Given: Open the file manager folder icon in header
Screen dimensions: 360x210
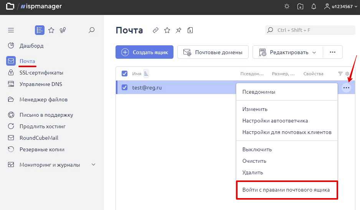Looking at the screenshot, I should [x=10, y=6].
